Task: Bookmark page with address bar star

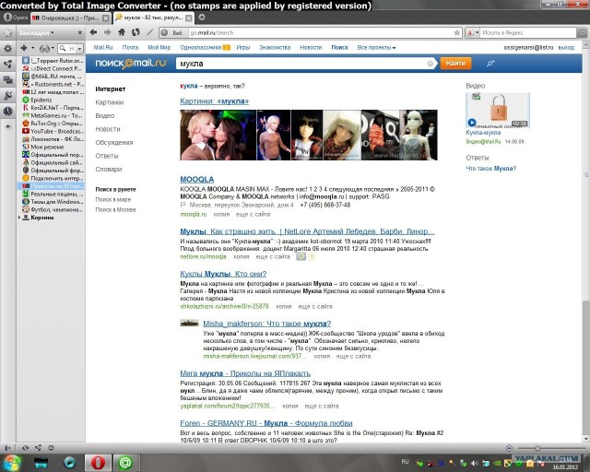Action: (x=457, y=33)
